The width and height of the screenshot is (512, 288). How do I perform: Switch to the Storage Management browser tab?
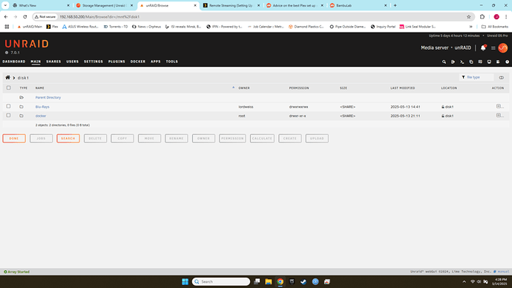105,5
